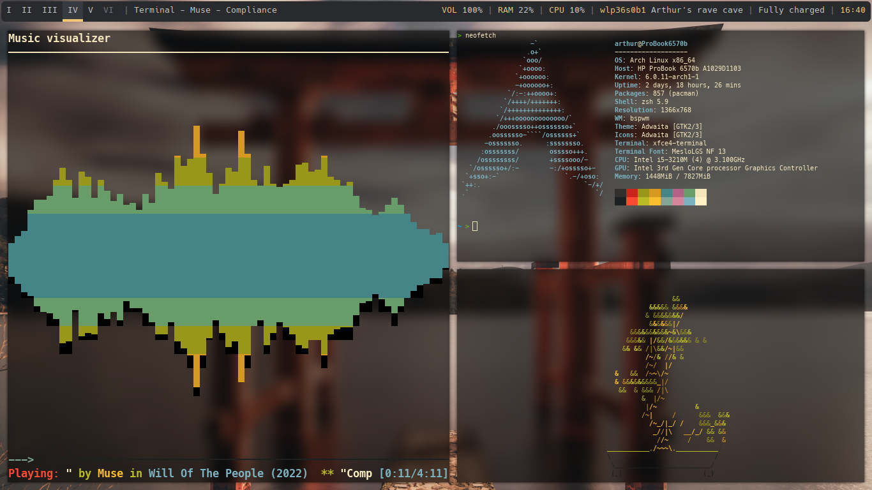
Task: Click the mauve purple swatch in neofetch top row
Action: (x=678, y=193)
